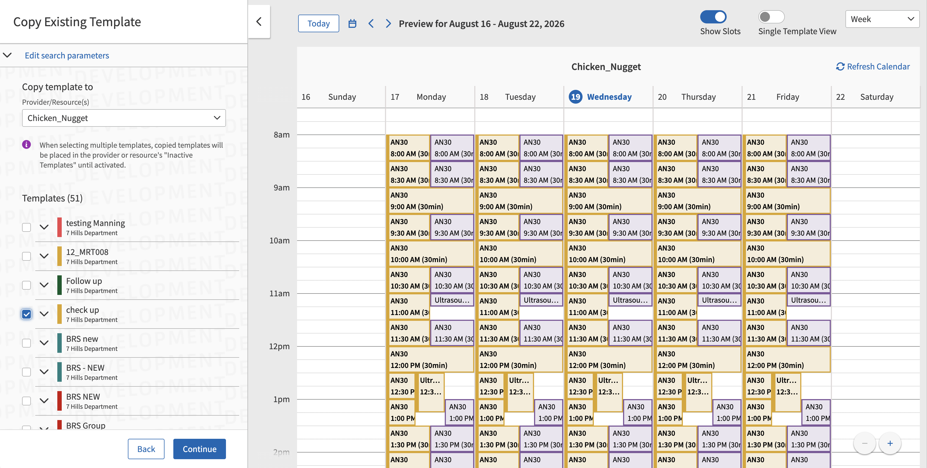Expand the Follow up template row
Screen dimensions: 927x468
pos(44,285)
